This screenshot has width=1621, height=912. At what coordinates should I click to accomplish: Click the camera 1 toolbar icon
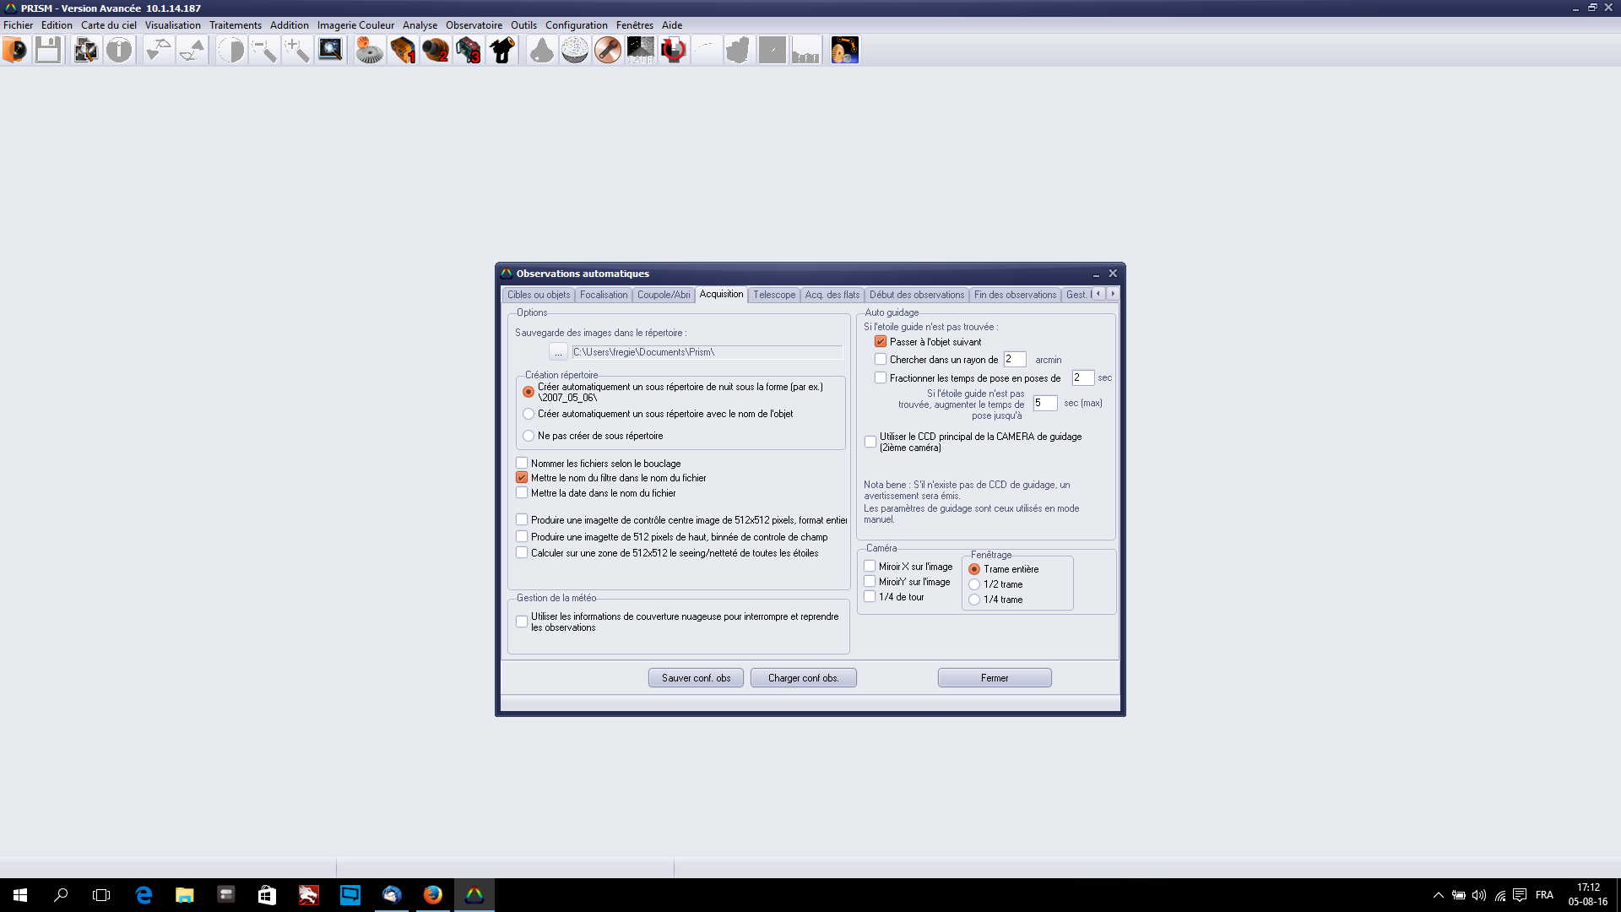pos(403,51)
